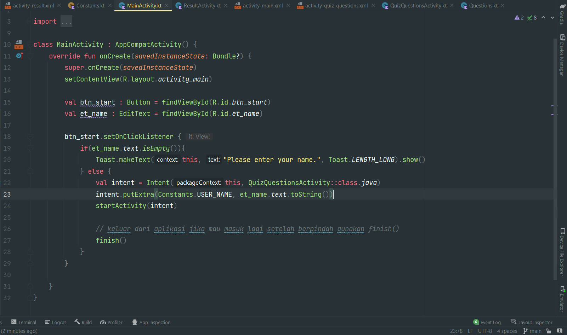Click the overriding method gutter icon on line 11
This screenshot has width=567, height=335.
(x=19, y=56)
